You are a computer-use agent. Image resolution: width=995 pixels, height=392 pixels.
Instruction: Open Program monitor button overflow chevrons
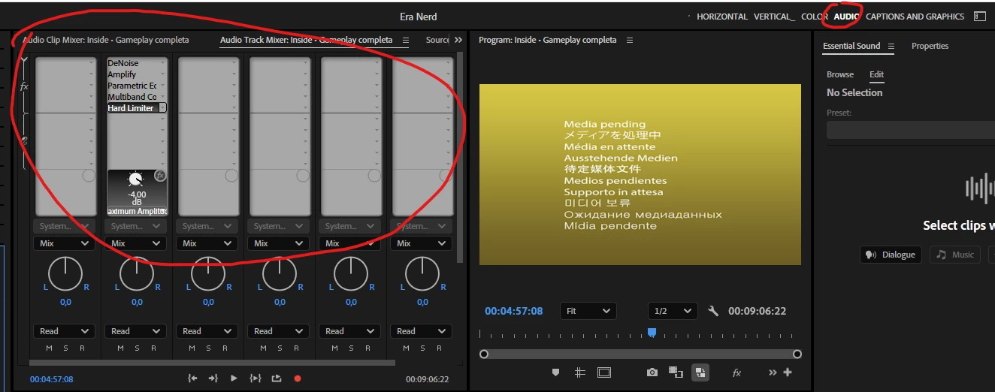773,372
